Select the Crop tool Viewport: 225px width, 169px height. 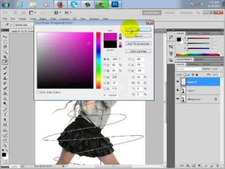coord(5,57)
